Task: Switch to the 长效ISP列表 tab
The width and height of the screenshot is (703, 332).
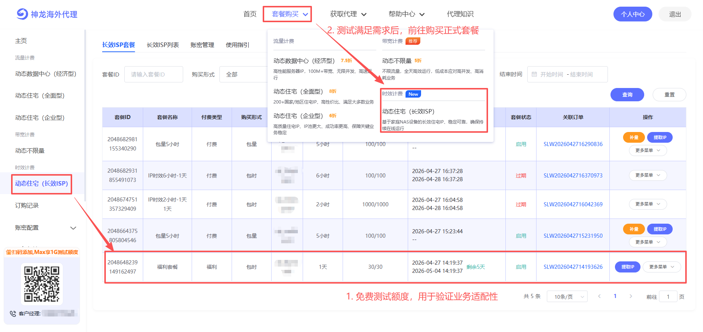Action: (163, 45)
